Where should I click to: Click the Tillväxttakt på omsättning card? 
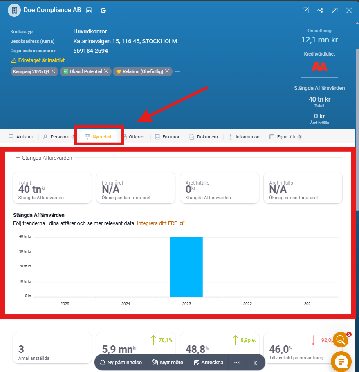303,348
